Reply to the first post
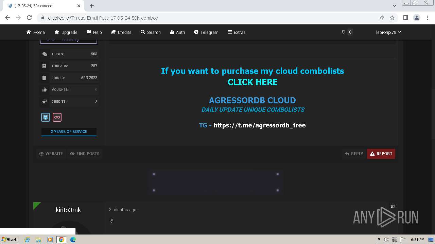Viewport: 435px width, 244px height. tap(354, 154)
